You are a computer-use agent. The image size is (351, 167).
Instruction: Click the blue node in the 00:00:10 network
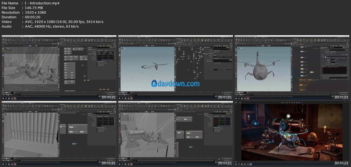[x=82, y=66]
